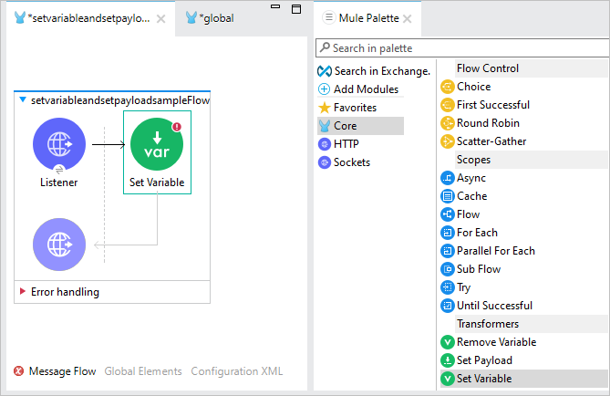Viewport: 610px width, 396px height.
Task: Maximize the editor area
Action: 296,9
